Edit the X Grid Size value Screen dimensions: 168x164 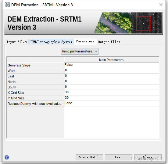pos(112,92)
